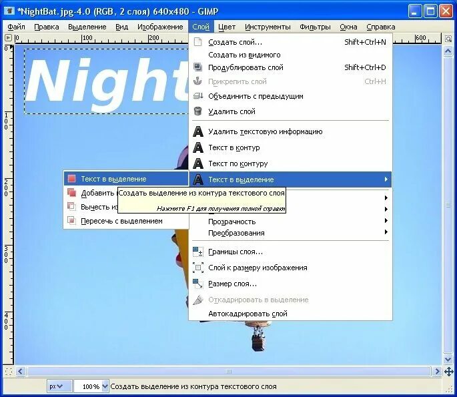Screen dimensions: 457x397
Task: Click the GIMP window icon in title bar
Action: click(x=9, y=11)
